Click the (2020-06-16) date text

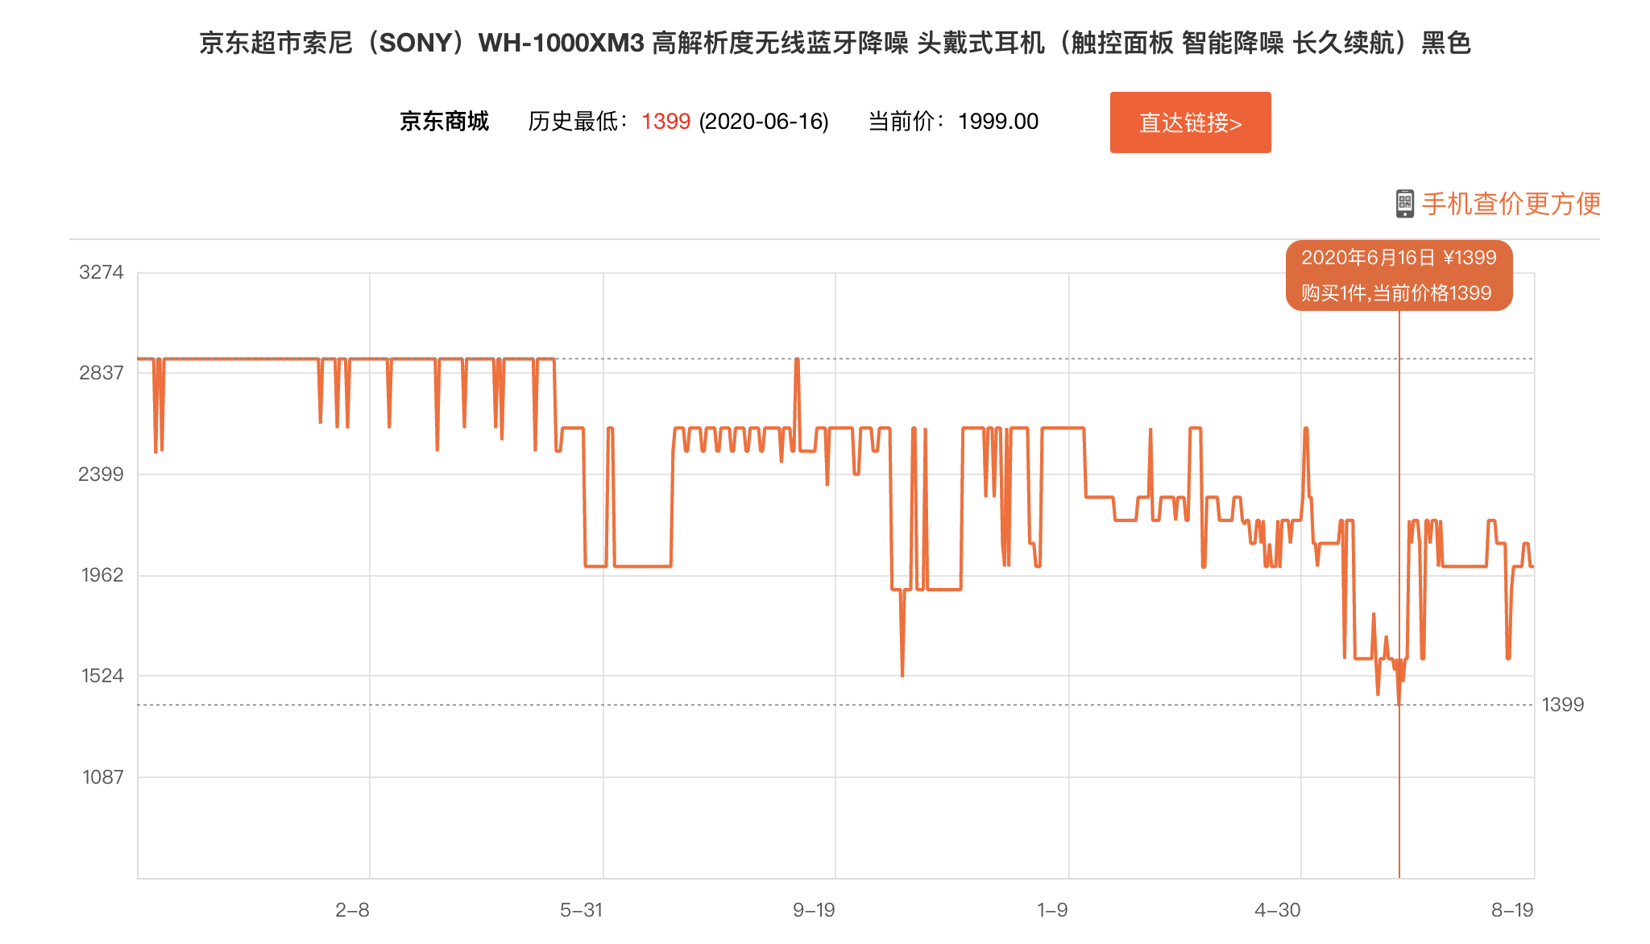(x=763, y=122)
